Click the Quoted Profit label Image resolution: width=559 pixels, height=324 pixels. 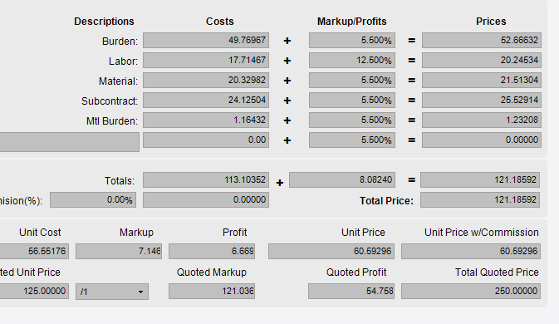coord(356,272)
